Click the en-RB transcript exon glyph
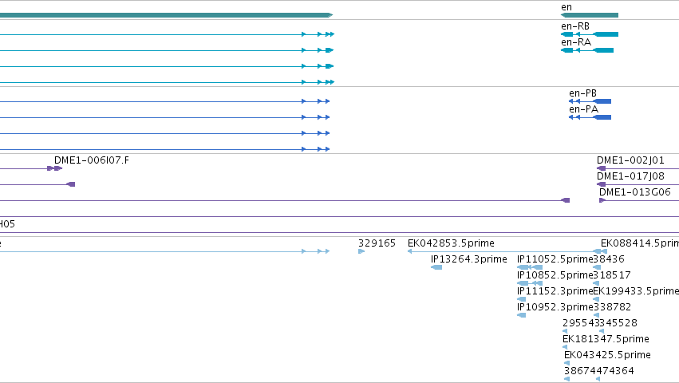This screenshot has width=679, height=383. coord(590,34)
